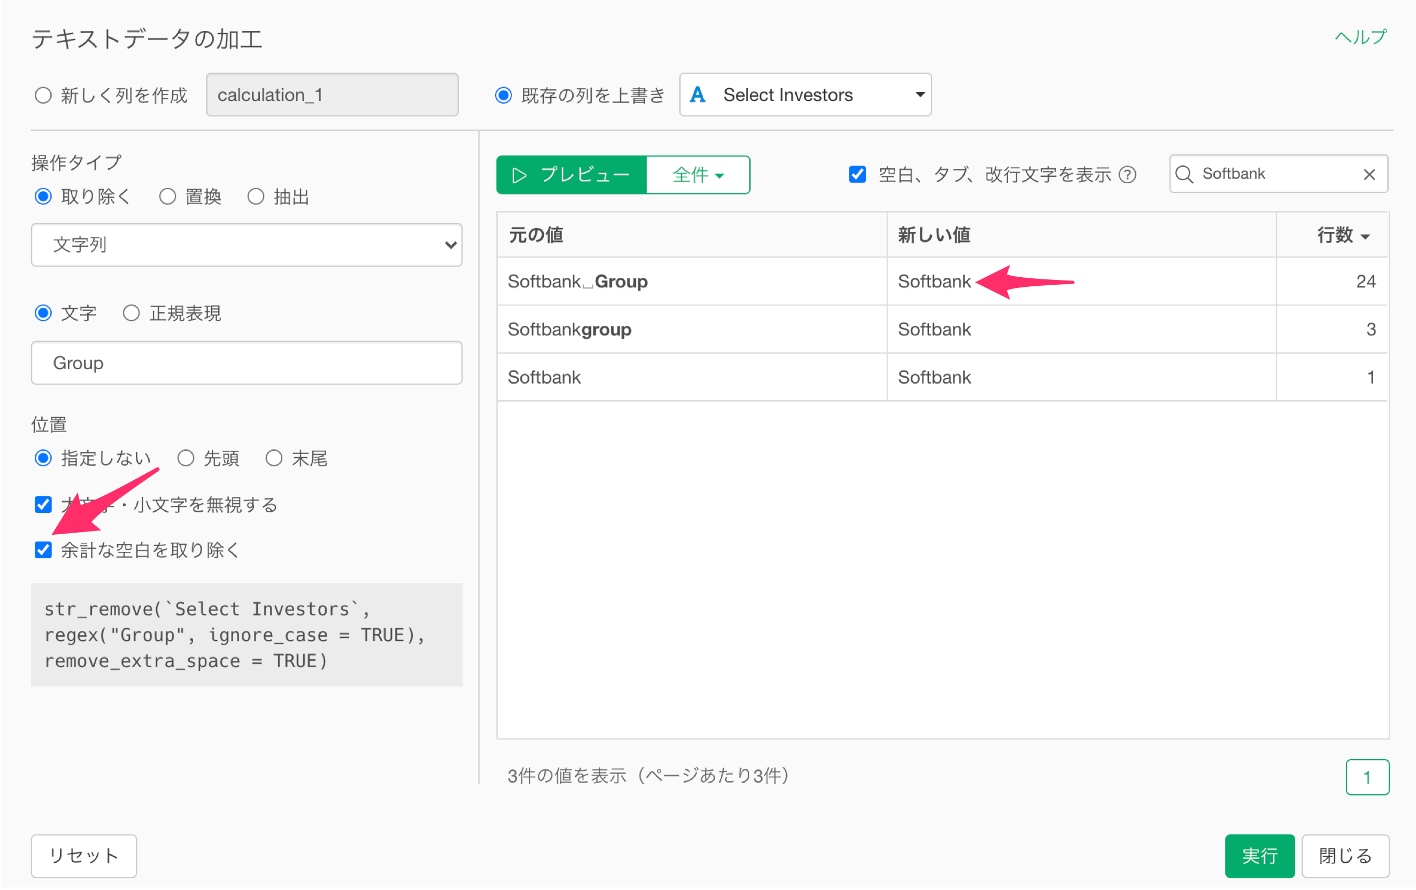Click the search magnifier icon
The image size is (1416, 890).
pos(1184,174)
